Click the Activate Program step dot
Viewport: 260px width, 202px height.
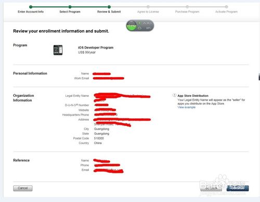pos(226,7)
